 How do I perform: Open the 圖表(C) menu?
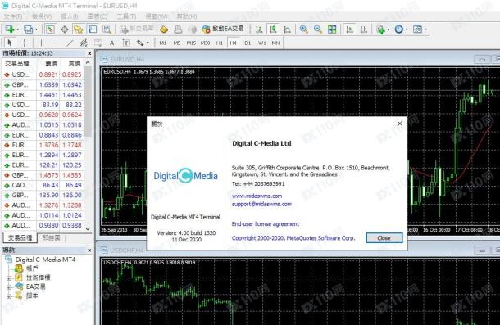point(98,16)
